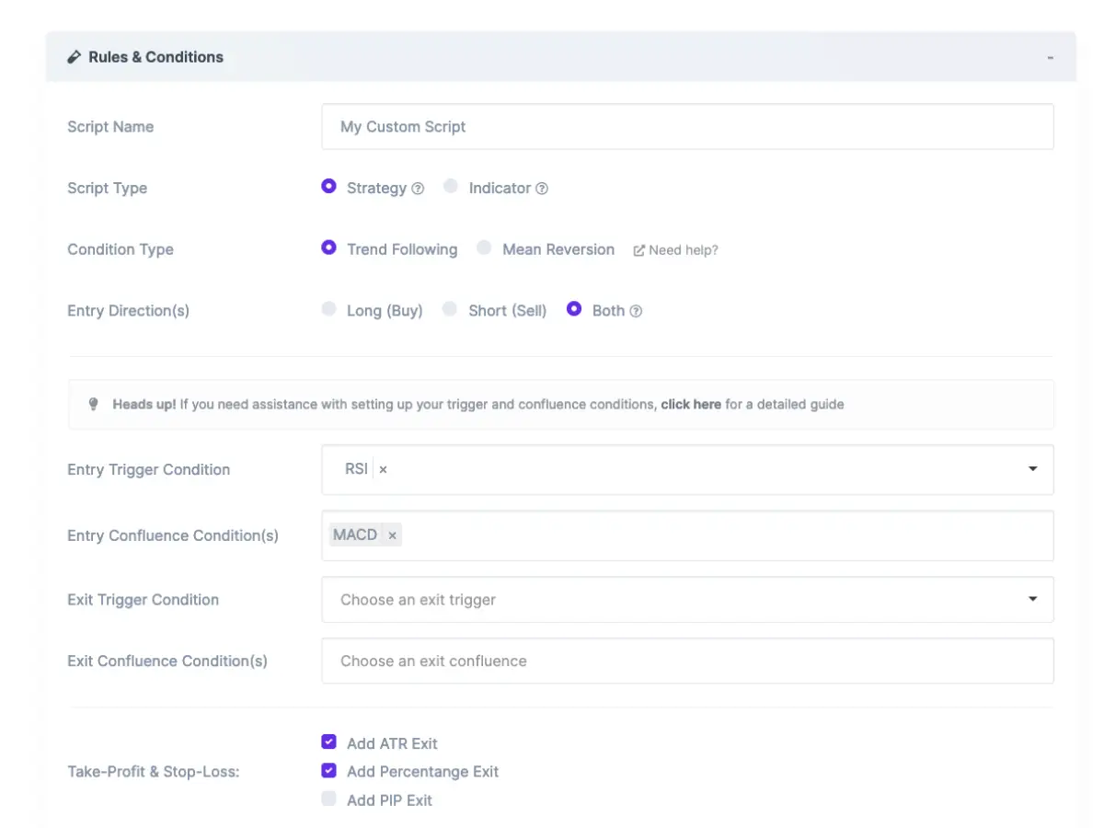Open the Need help? link
The height and width of the screenshot is (828, 1104).
click(x=683, y=250)
